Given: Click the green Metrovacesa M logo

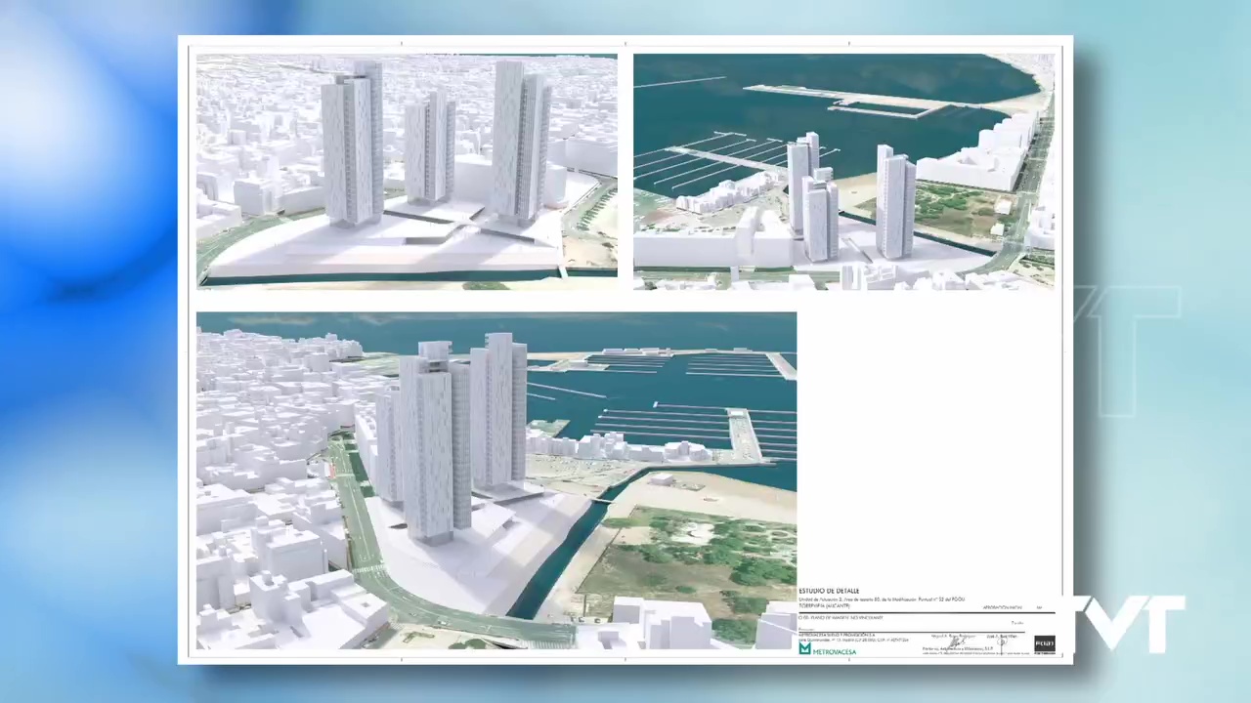Looking at the screenshot, I should point(805,648).
